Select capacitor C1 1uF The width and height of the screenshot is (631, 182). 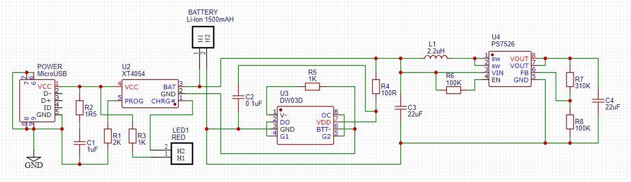79,143
